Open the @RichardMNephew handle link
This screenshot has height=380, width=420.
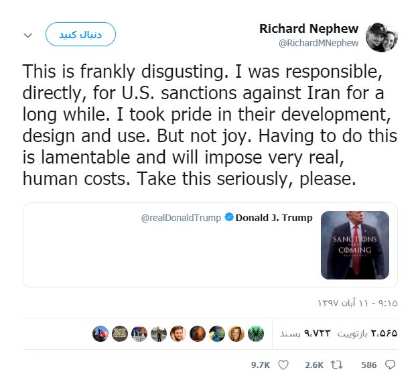[318, 43]
